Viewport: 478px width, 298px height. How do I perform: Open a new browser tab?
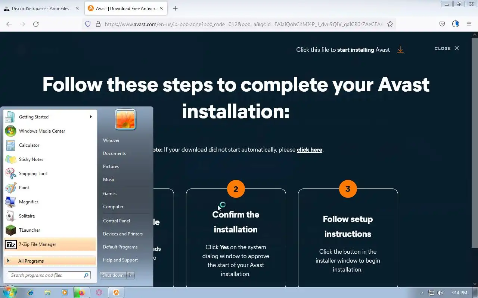[x=175, y=8]
